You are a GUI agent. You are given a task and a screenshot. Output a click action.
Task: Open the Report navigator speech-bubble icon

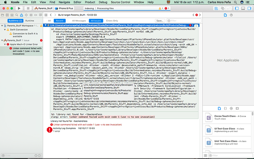pyautogui.click(x=40, y=15)
